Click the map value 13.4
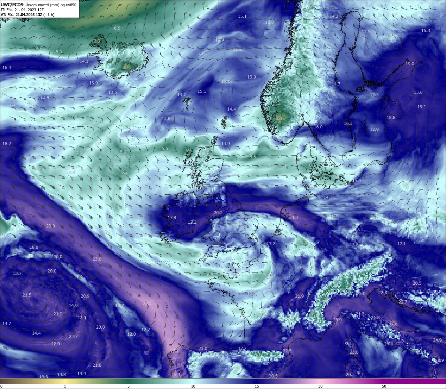The width and height of the screenshot is (446, 389). (45, 97)
